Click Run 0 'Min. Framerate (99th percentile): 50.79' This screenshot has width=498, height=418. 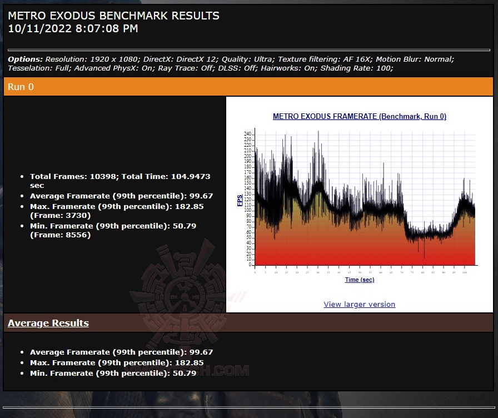coord(113,226)
